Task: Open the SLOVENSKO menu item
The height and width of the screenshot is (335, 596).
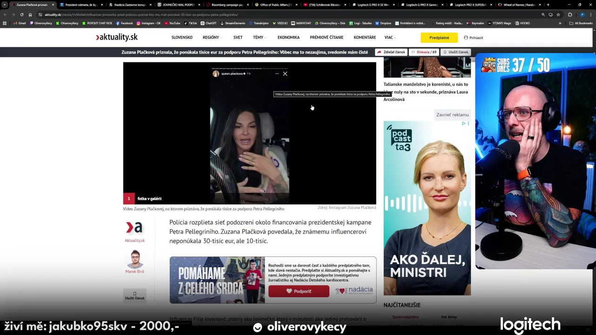Action: pos(182,38)
